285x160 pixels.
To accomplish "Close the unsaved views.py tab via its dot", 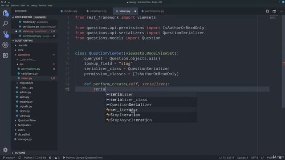I will click(135, 11).
